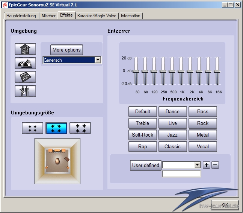
Task: Close the EpicGear SonorouZ window
Action: pyautogui.click(x=238, y=5)
